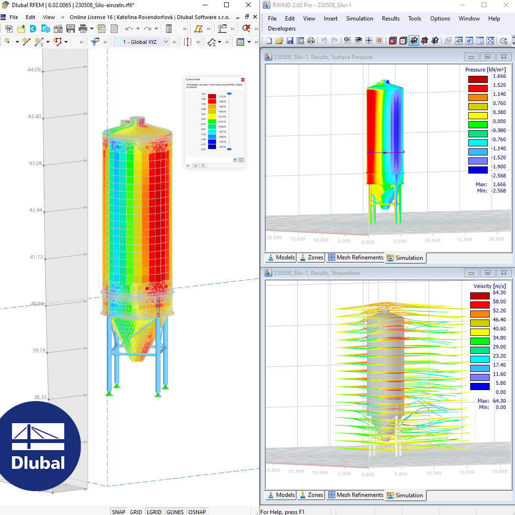This screenshot has height=515, width=515.
Task: Toggle the highlighted RWIND red-plane view button
Action: pyautogui.click(x=414, y=41)
